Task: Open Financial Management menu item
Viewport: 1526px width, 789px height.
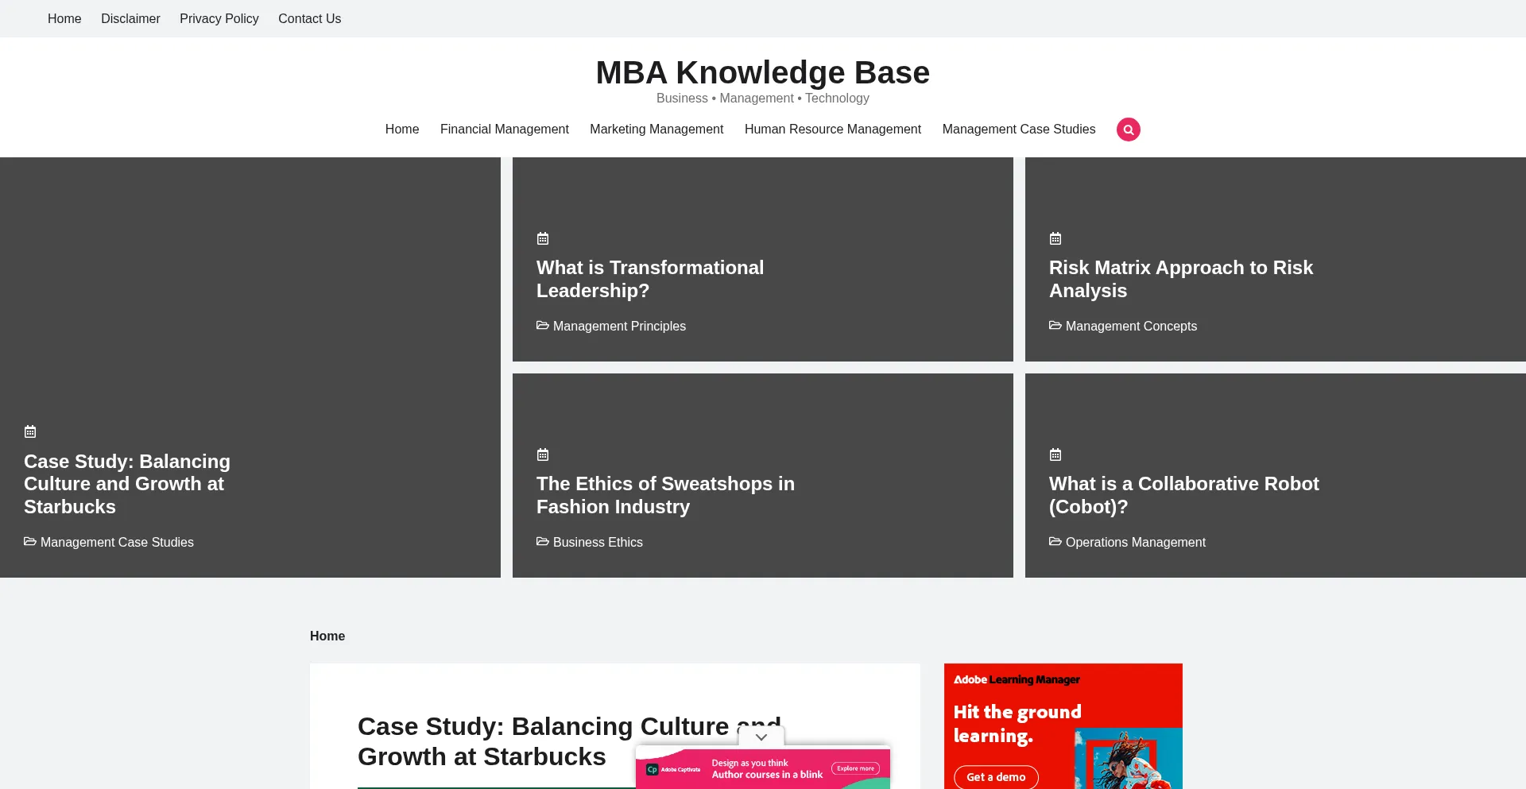Action: click(x=504, y=129)
